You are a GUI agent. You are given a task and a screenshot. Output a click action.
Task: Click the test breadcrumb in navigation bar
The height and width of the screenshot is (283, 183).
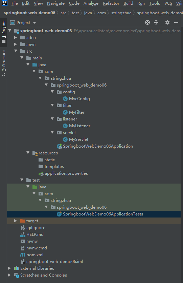(75, 13)
